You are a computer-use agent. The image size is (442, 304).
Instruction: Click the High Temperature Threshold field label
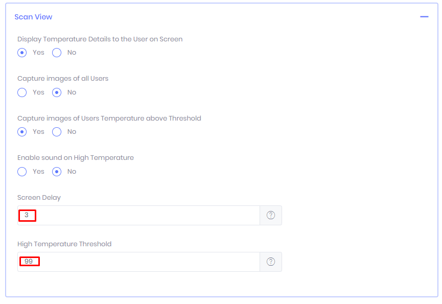point(64,244)
